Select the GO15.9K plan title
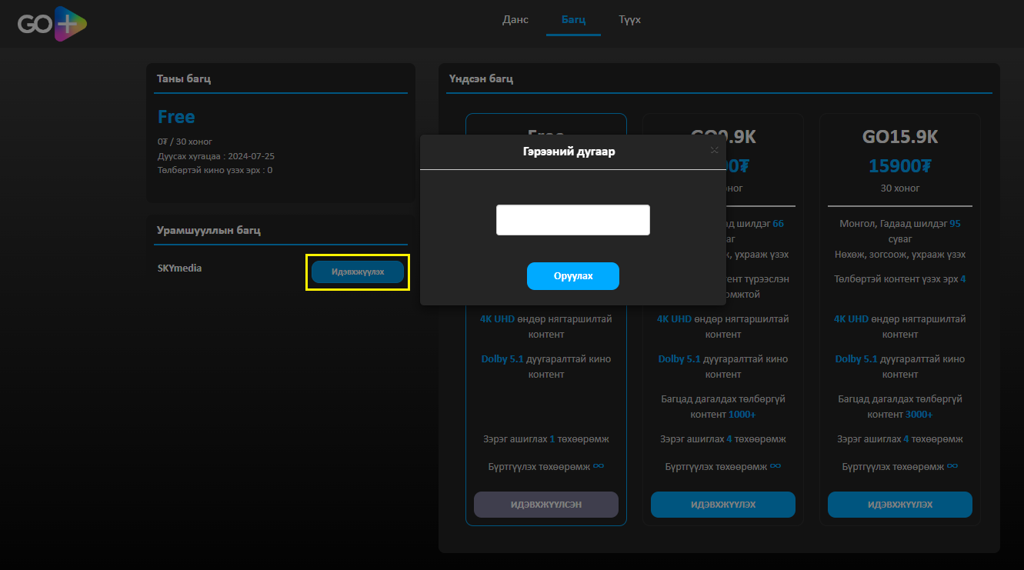This screenshot has height=570, width=1024. tap(899, 137)
